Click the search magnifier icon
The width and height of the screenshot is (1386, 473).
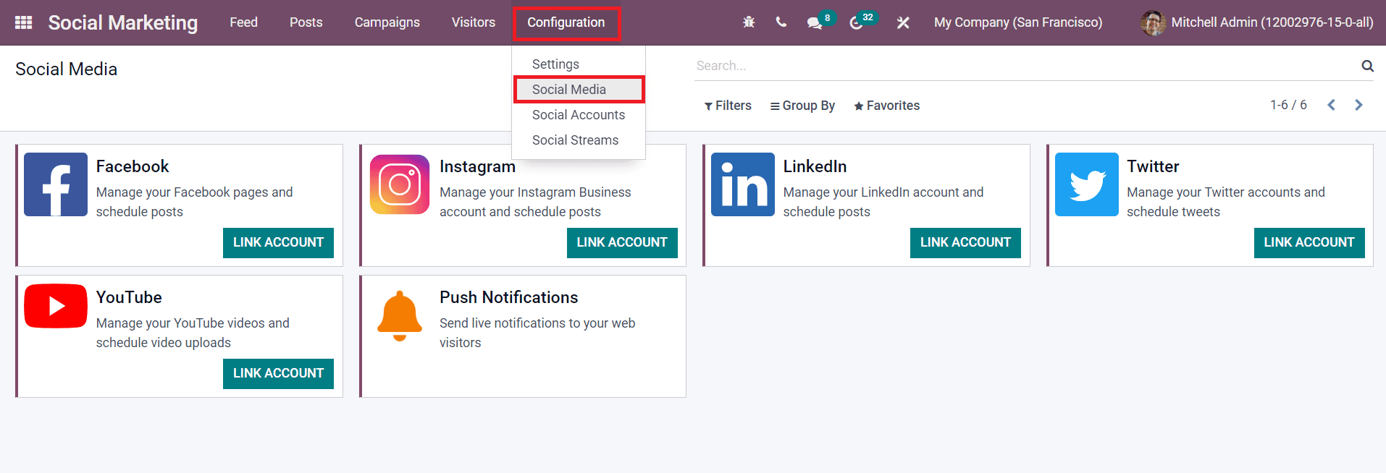coord(1367,66)
